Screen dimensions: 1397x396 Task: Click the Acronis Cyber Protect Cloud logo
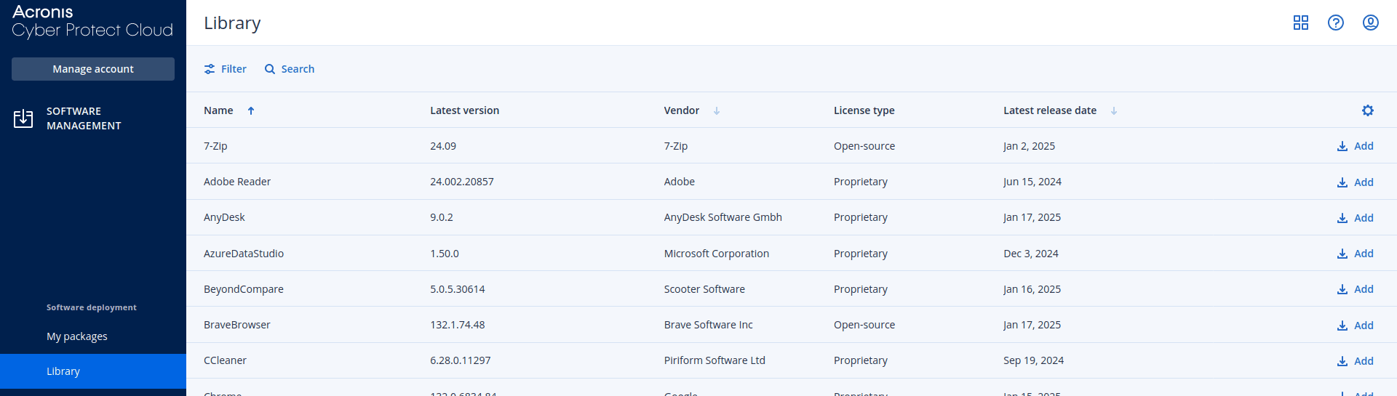[92, 21]
